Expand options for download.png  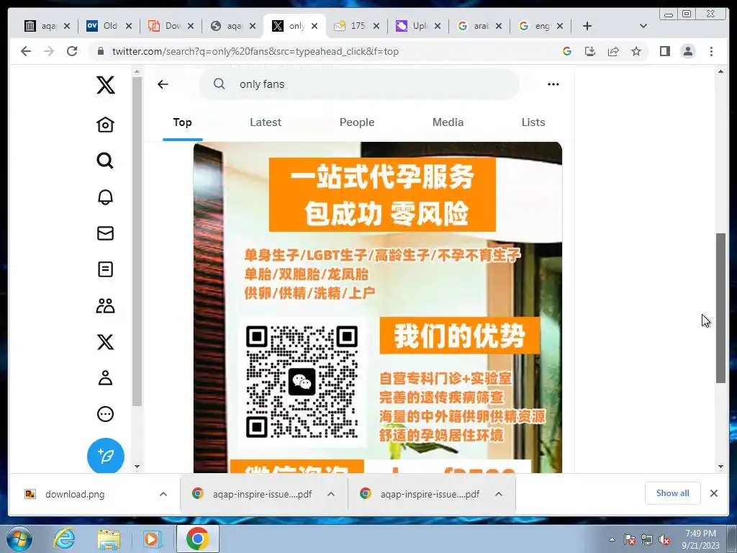[x=163, y=494]
